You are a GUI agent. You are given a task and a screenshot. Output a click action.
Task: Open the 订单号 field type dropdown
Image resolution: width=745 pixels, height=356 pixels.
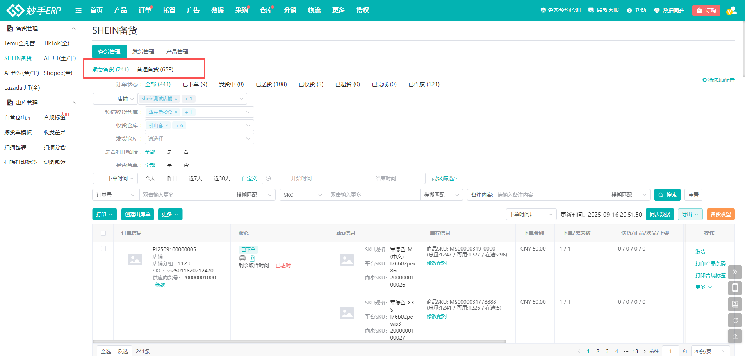click(116, 195)
